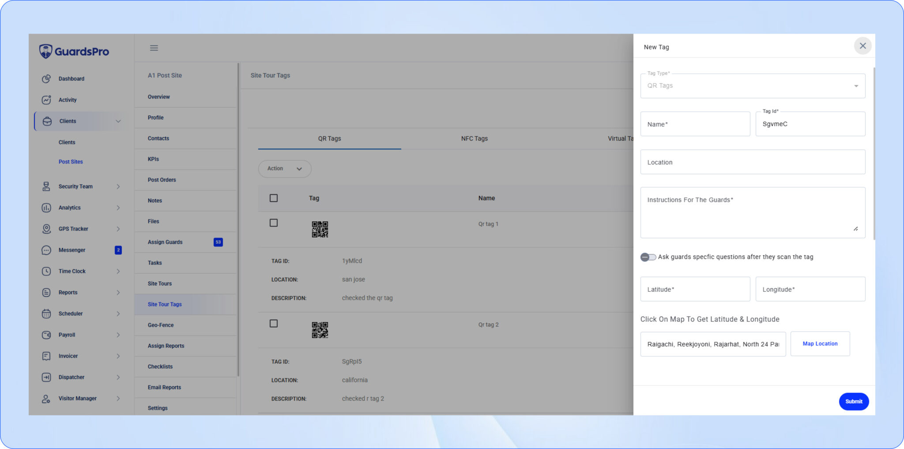Focus the Instructions For The Guards field
This screenshot has width=904, height=449.
[x=753, y=213]
